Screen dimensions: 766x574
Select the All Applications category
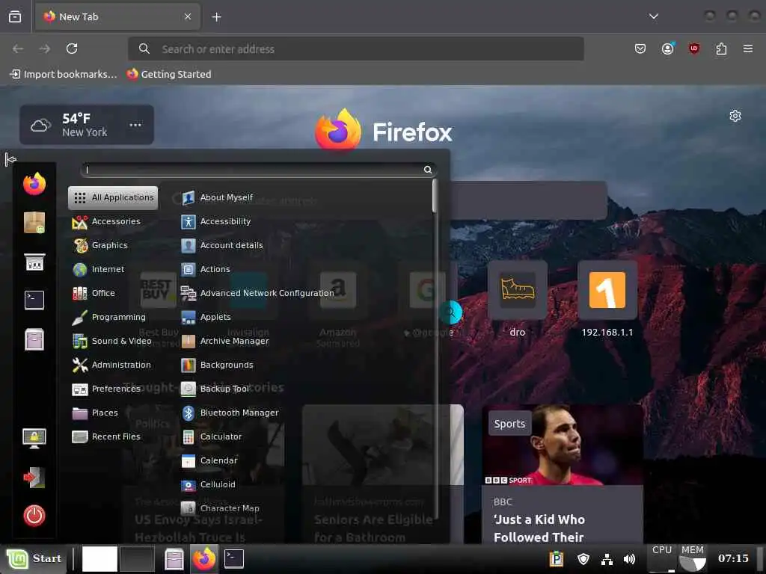click(113, 197)
